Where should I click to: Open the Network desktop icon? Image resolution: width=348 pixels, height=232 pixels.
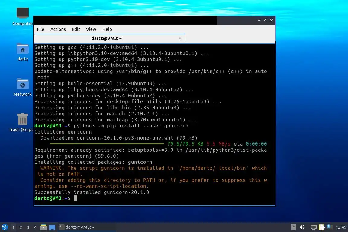(x=23, y=87)
